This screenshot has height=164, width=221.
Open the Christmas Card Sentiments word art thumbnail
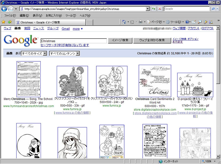pyautogui.click(x=155, y=81)
